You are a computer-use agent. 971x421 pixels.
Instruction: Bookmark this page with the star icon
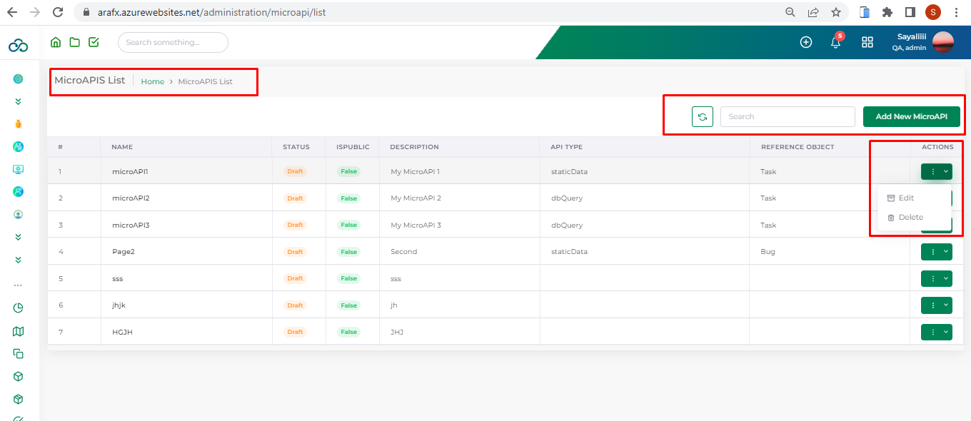click(x=835, y=12)
